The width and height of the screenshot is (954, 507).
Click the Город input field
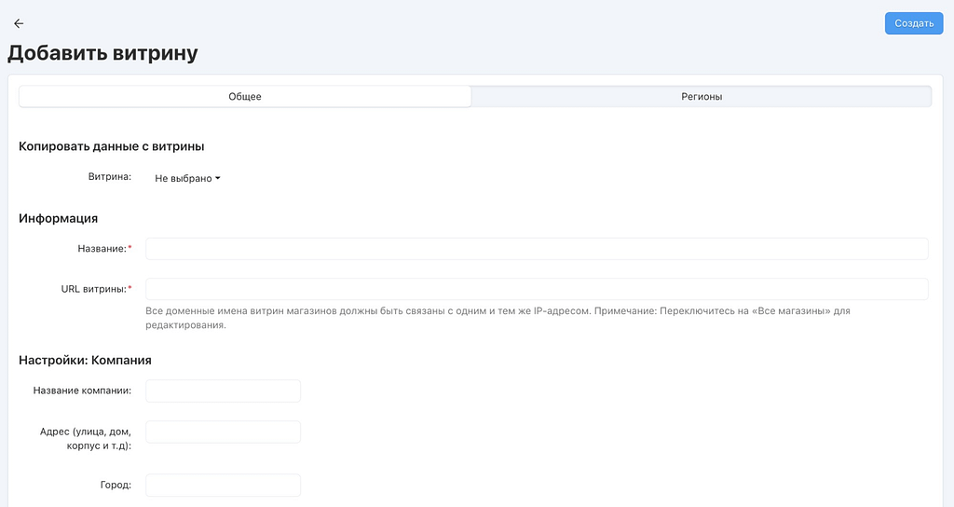[x=224, y=486]
